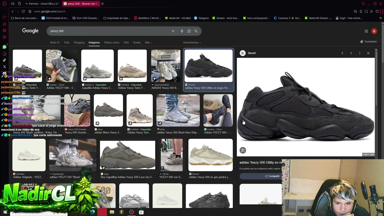The image size is (384, 216).
Task: Open the Ofertitas Adidas Originals thumbnail
Action: pyautogui.click(x=29, y=155)
